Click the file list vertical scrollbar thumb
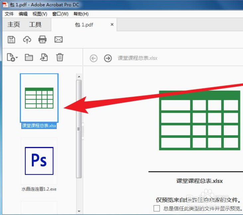 point(79,129)
